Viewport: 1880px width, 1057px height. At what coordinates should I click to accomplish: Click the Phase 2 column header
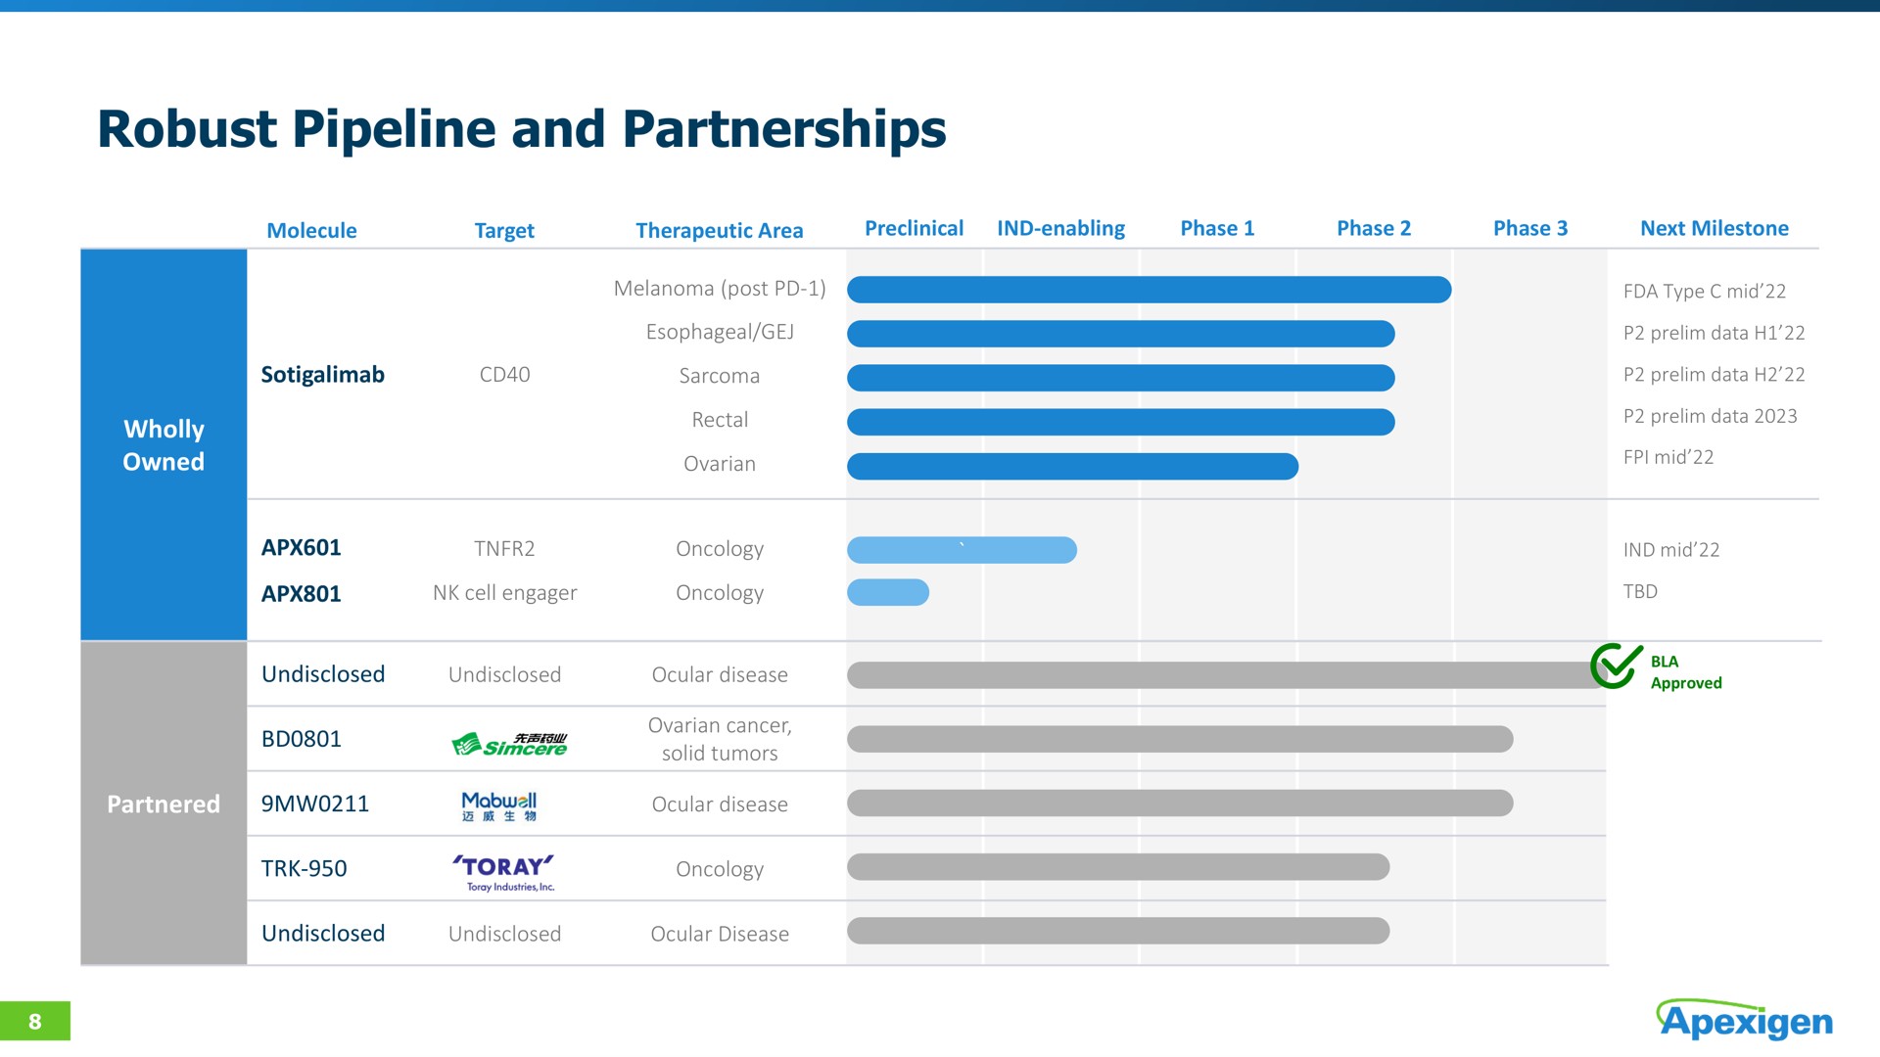[x=1374, y=228]
